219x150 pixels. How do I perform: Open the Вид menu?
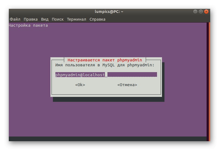point(45,19)
